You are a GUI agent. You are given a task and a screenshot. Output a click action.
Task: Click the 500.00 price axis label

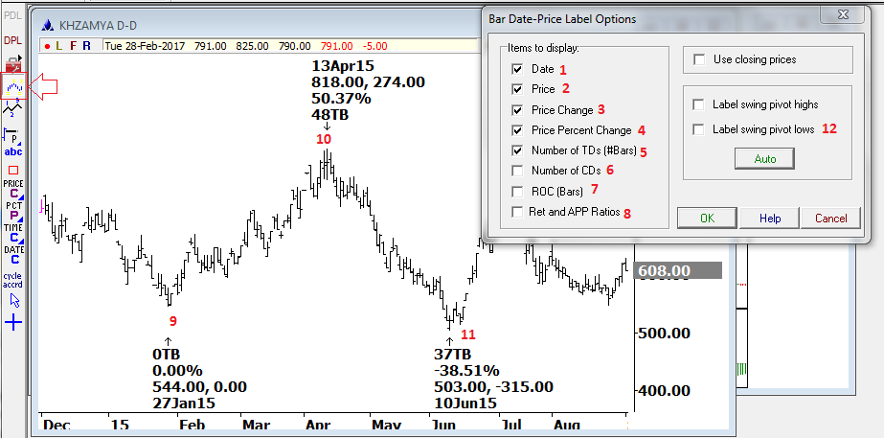point(665,333)
